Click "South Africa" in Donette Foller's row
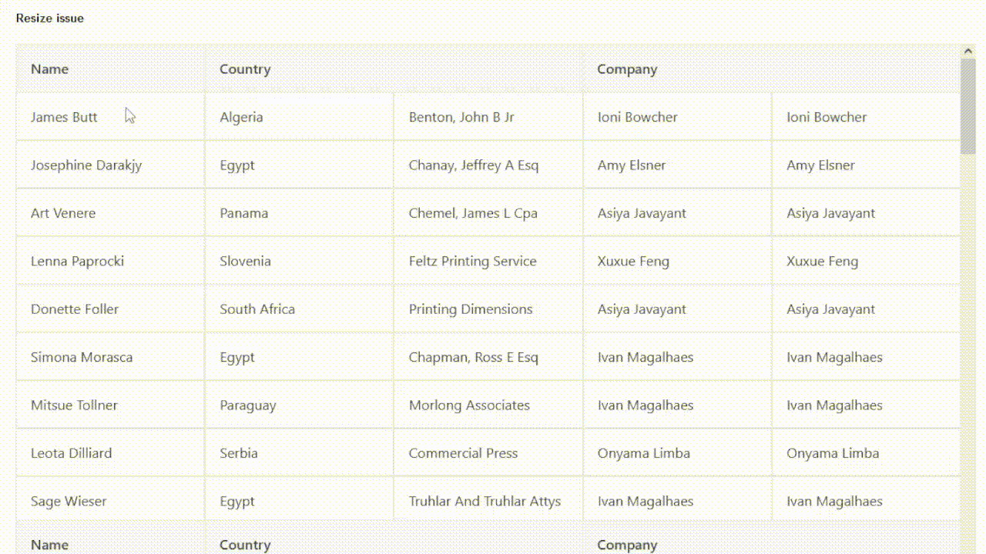 pos(257,309)
